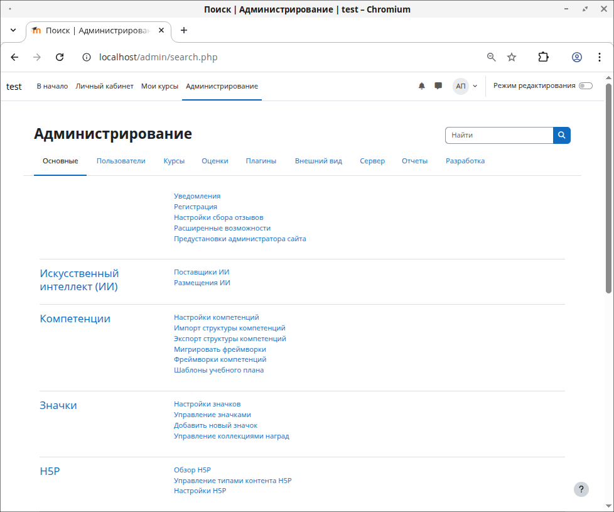Screen dimensions: 614x512
Task: Open the Настройки значков link
Action: (207, 404)
